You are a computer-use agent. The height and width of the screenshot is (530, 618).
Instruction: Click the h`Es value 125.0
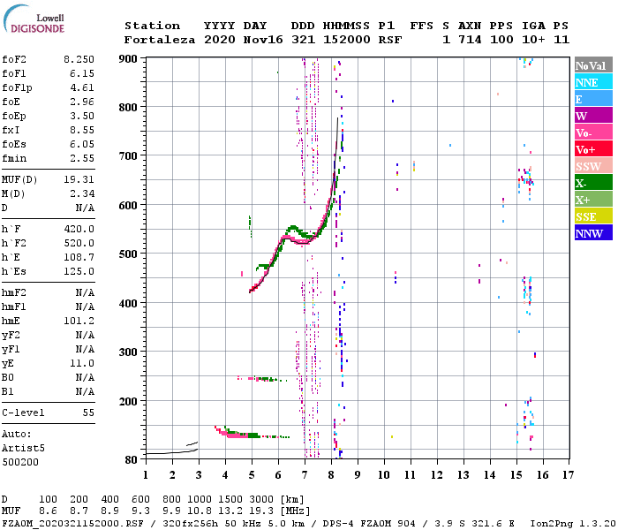[x=79, y=272]
